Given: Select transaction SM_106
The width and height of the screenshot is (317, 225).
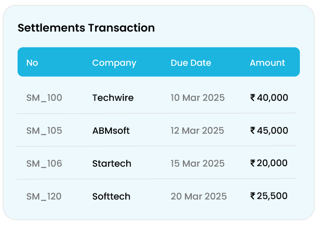Looking at the screenshot, I should pos(44,163).
